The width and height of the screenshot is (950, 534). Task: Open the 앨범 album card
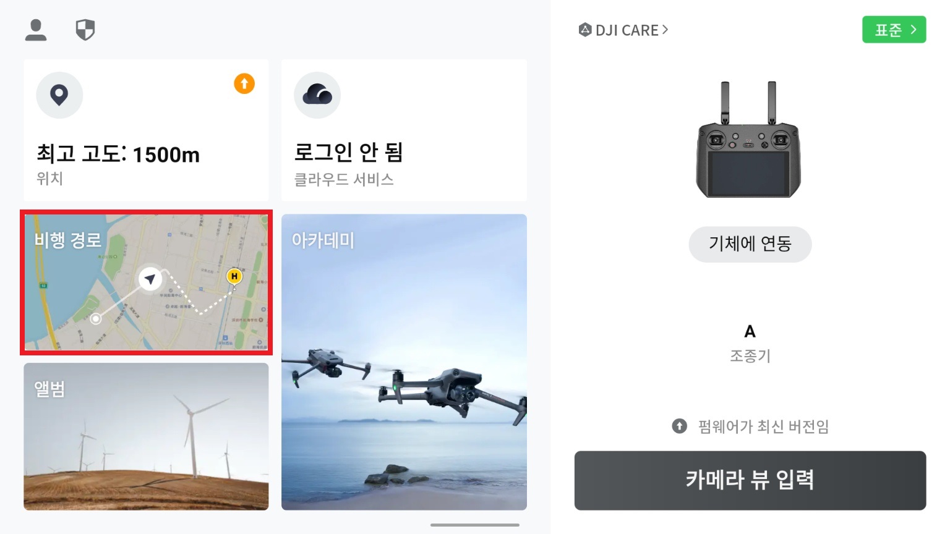coord(146,436)
